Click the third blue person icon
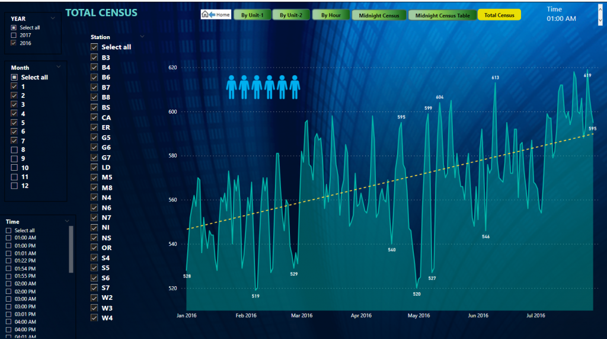Viewport: 607px width, 339px height. 257,87
